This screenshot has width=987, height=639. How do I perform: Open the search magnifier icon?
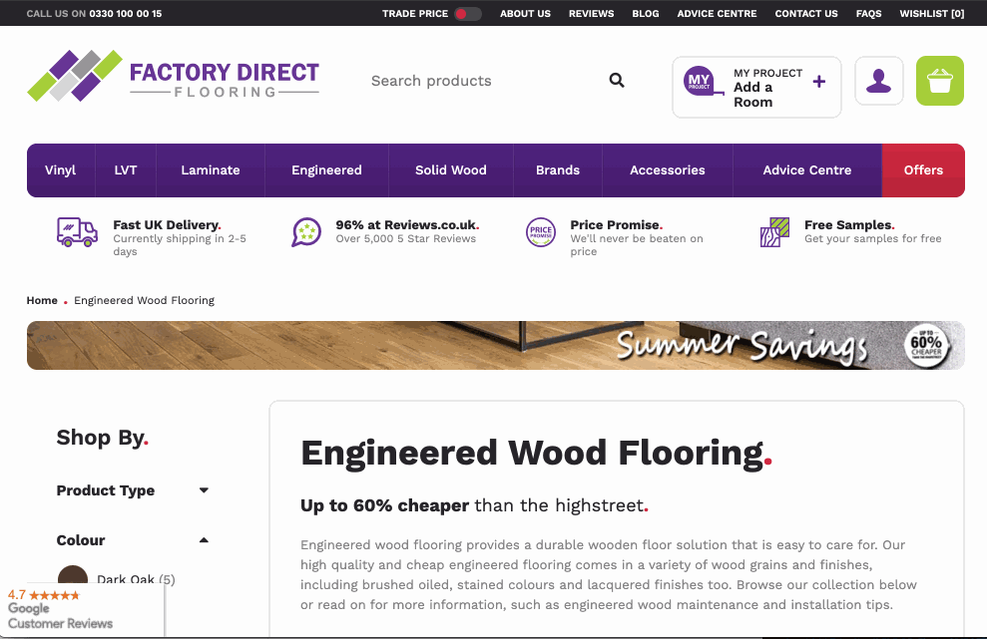click(616, 80)
